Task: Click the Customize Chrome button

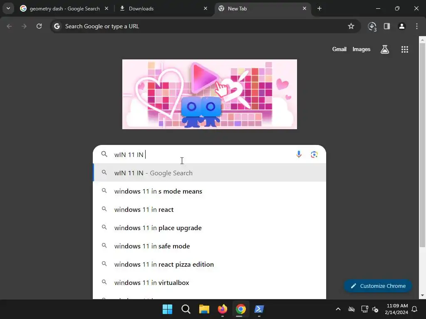Action: [378, 286]
